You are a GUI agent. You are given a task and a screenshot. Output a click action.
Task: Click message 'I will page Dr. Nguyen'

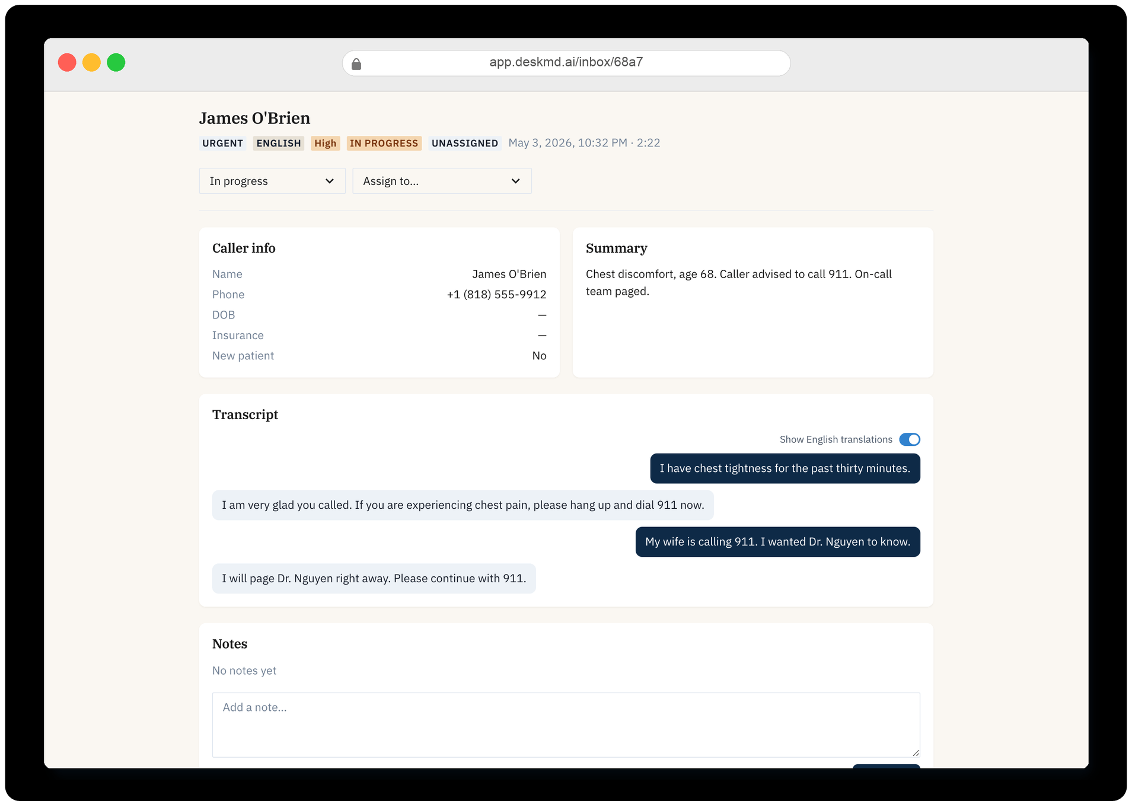[374, 579]
